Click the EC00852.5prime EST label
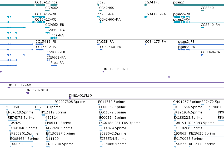 (x=113, y=107)
